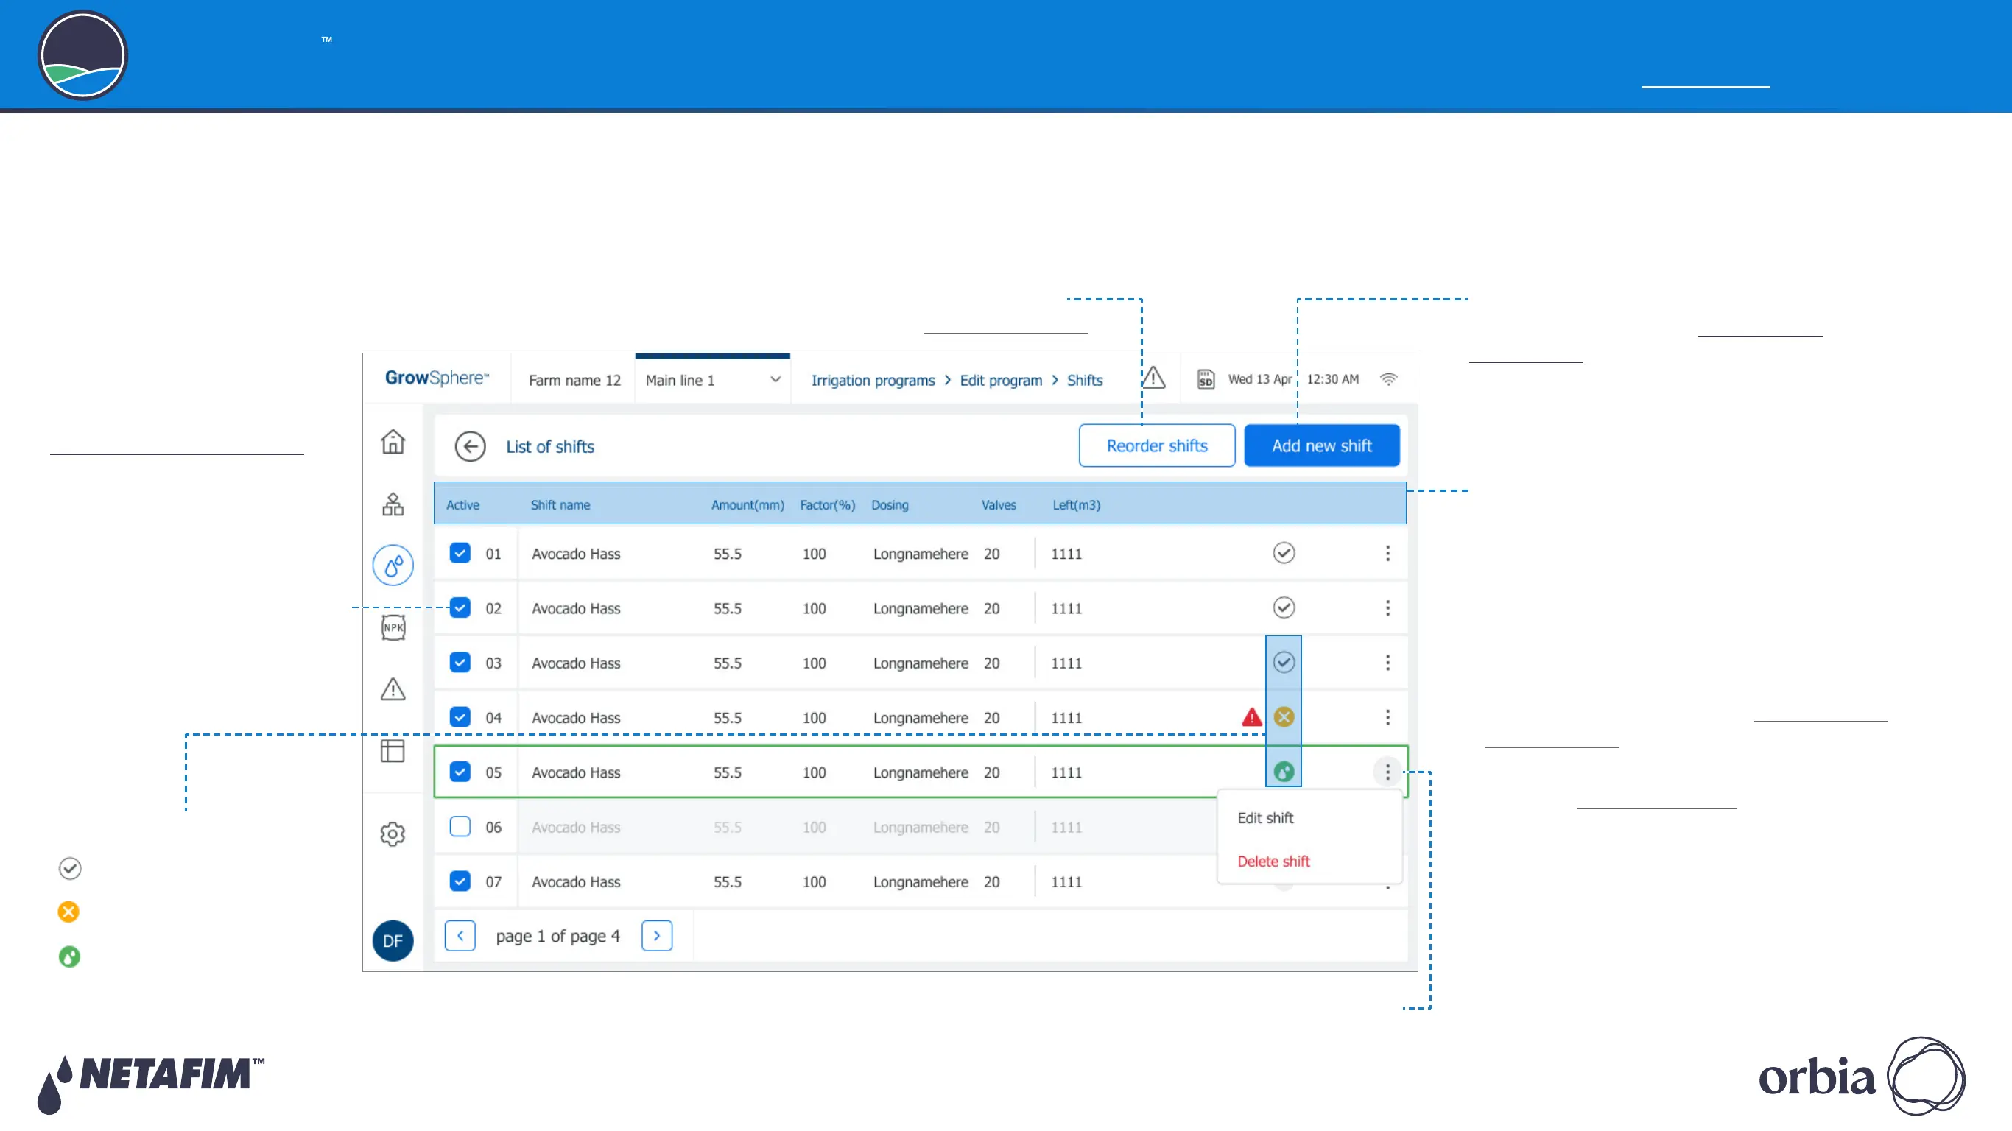The height and width of the screenshot is (1131, 2012).
Task: Open the three-dot menu for shift 02
Action: pyautogui.click(x=1388, y=607)
